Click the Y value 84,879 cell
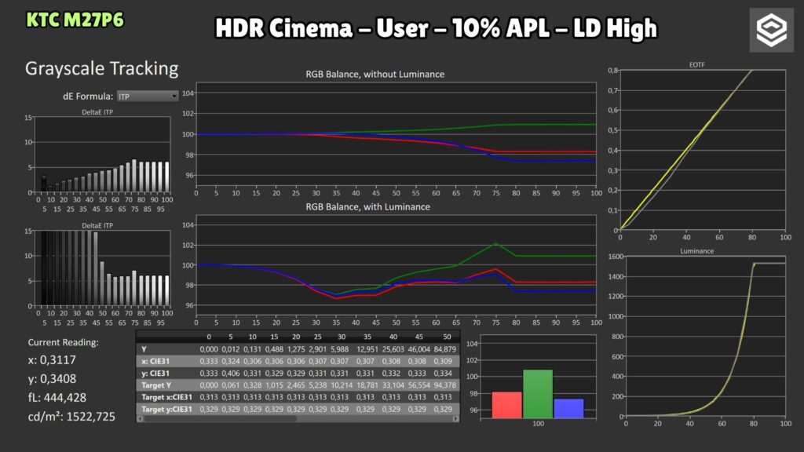The width and height of the screenshot is (804, 452). tap(444, 349)
